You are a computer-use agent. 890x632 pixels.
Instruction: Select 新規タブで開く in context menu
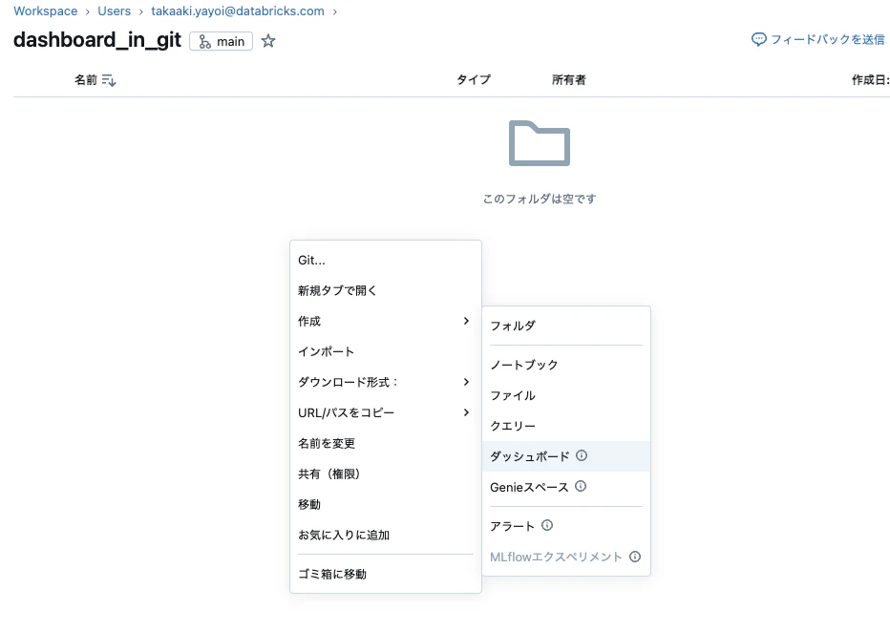point(386,290)
